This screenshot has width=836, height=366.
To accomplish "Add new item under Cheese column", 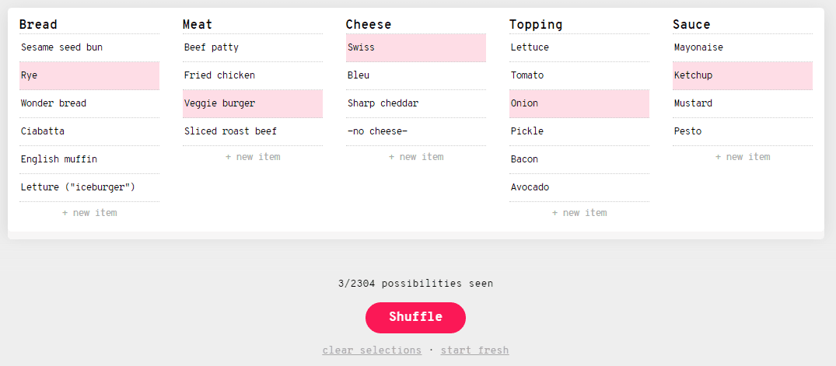I will pos(416,157).
